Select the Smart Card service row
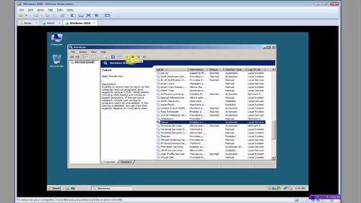The image size is (361, 203). pyautogui.click(x=210, y=83)
